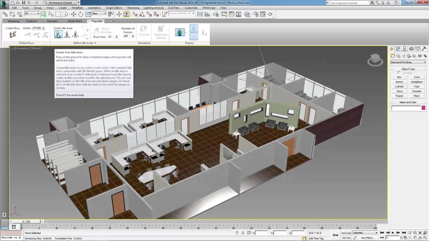The width and height of the screenshot is (429, 241).
Task: Click the Create Circle Idle Area icon
Action: (x=75, y=34)
